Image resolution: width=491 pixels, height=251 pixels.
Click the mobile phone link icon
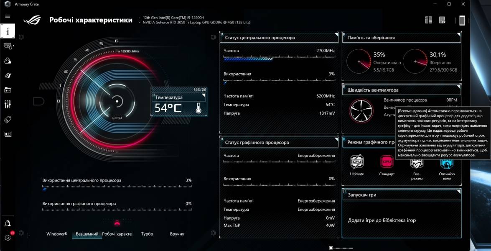(462, 20)
